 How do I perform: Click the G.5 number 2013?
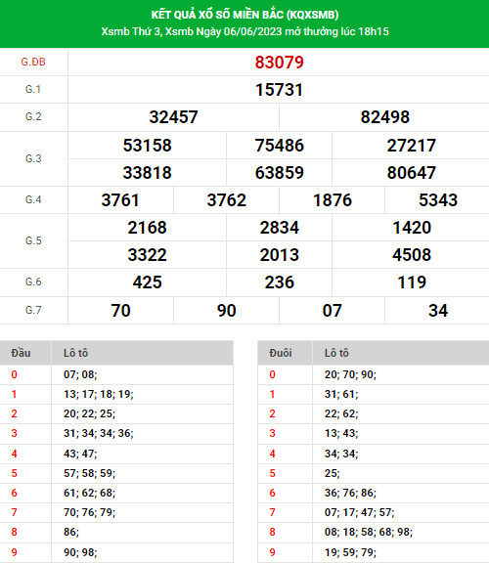tap(279, 255)
